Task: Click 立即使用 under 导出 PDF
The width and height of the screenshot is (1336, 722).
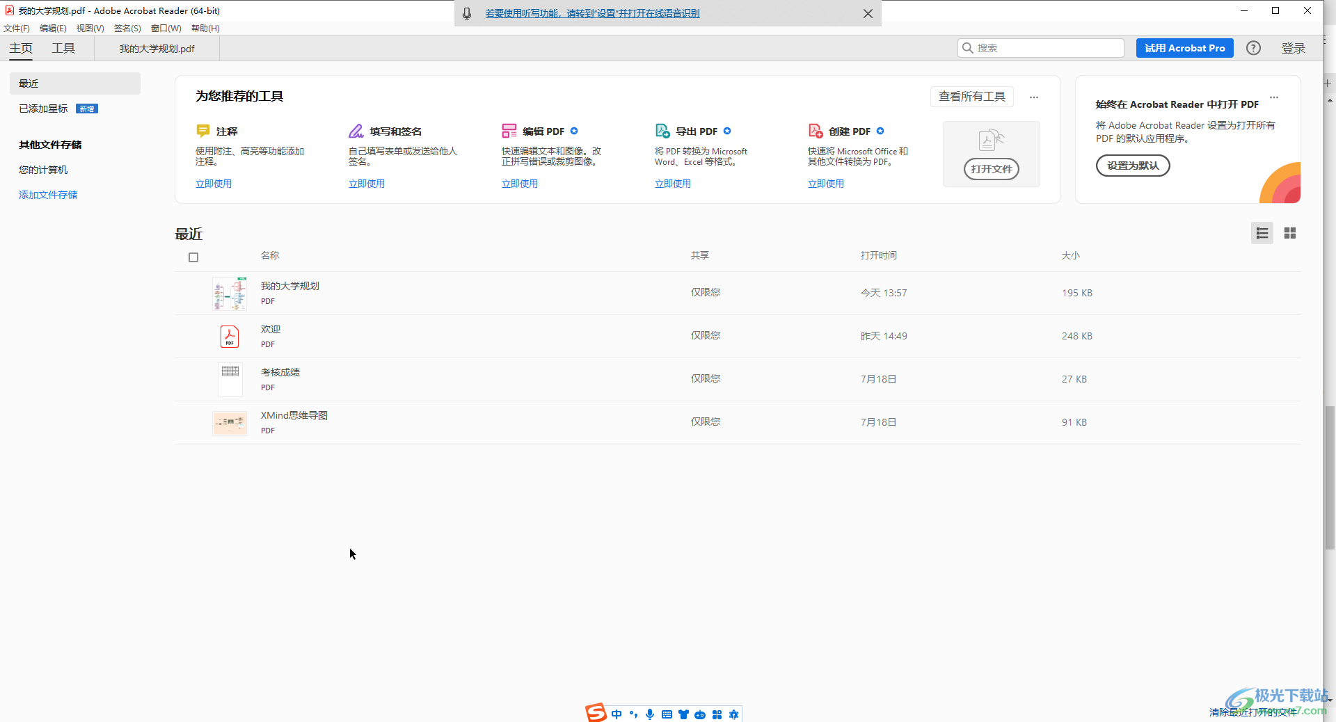Action: (673, 184)
